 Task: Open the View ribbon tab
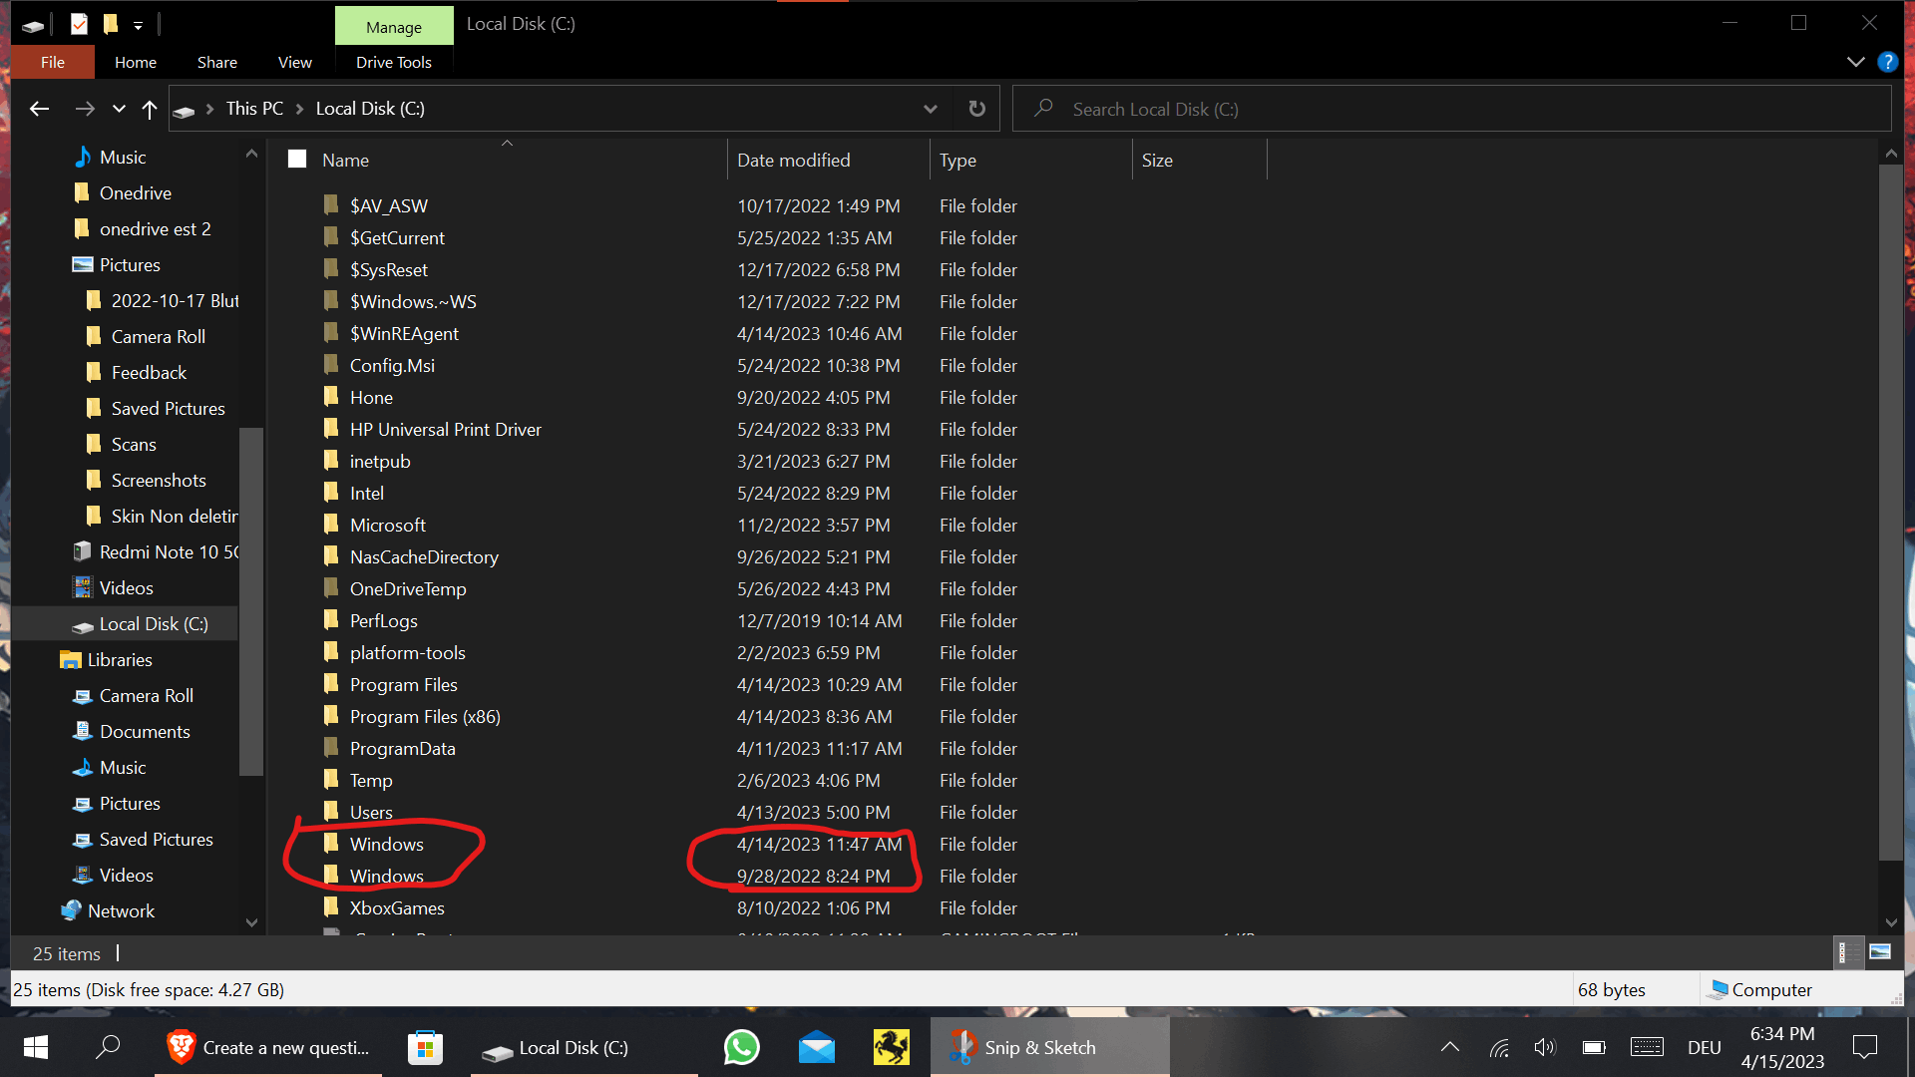coord(294,62)
